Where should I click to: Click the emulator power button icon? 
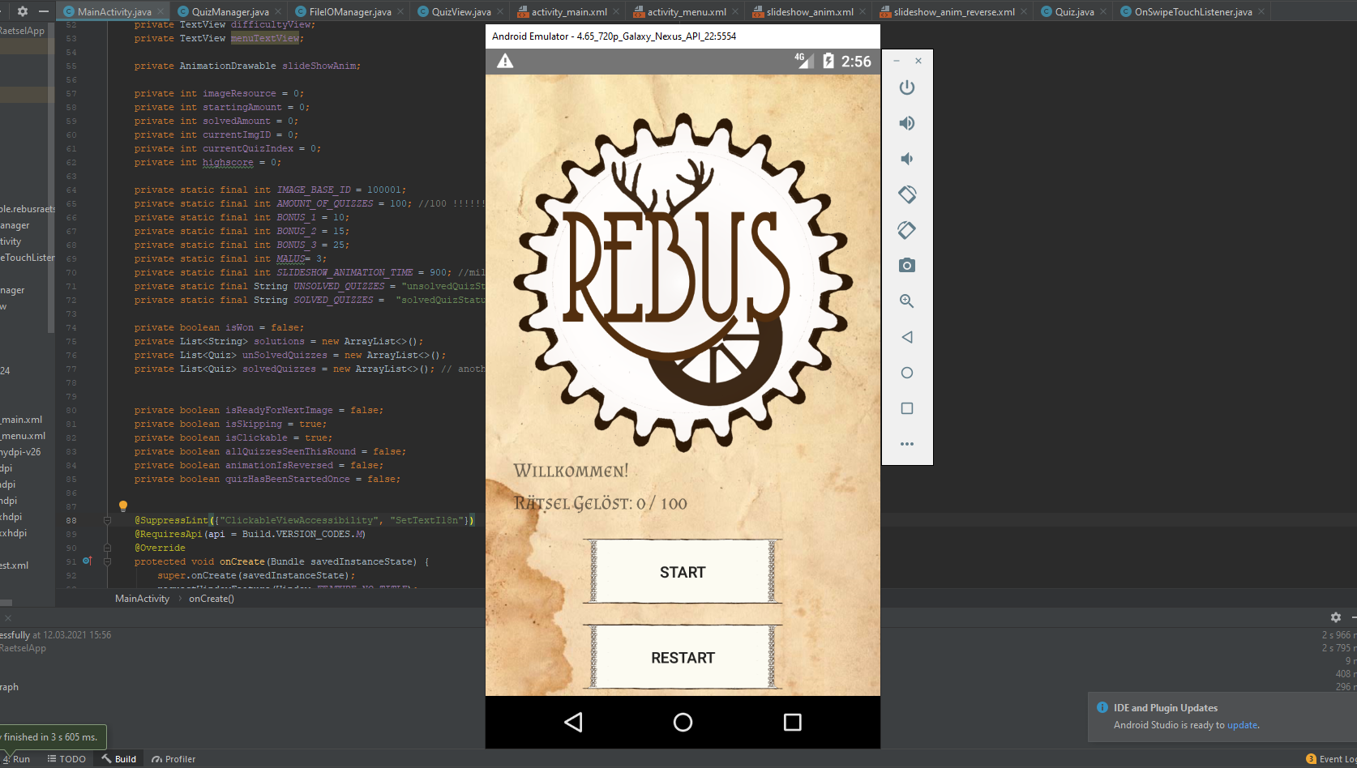pyautogui.click(x=906, y=87)
